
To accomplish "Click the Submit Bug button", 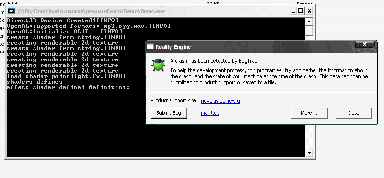I will point(169,113).
